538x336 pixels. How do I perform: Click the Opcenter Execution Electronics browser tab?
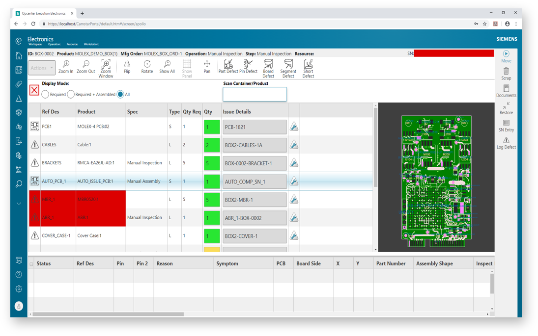(44, 13)
